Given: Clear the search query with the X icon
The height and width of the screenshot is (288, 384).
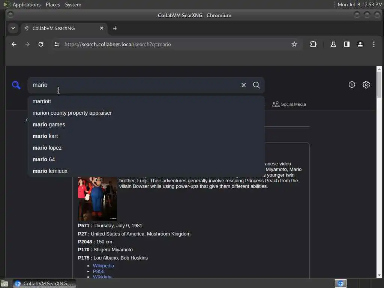Looking at the screenshot, I should pos(243,85).
